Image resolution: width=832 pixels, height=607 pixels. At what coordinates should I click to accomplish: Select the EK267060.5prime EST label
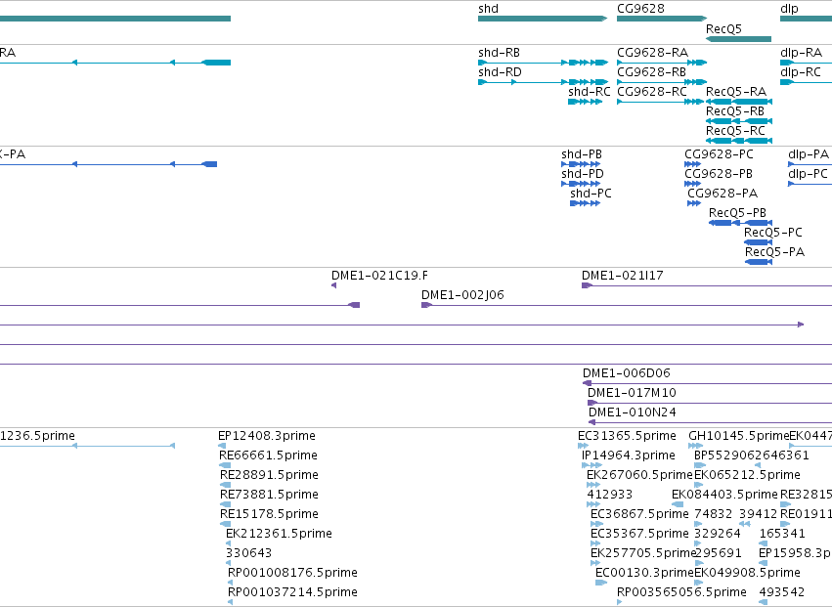pos(640,475)
